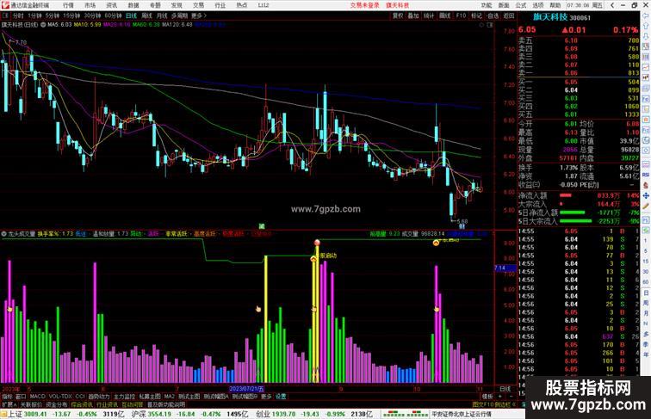Click the dollar sign sidebar icon
651x419 pixels.
pos(646,186)
